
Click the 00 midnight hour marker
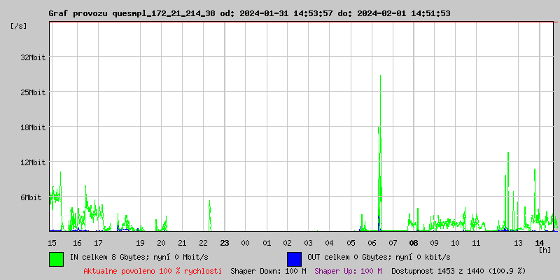tap(245, 243)
